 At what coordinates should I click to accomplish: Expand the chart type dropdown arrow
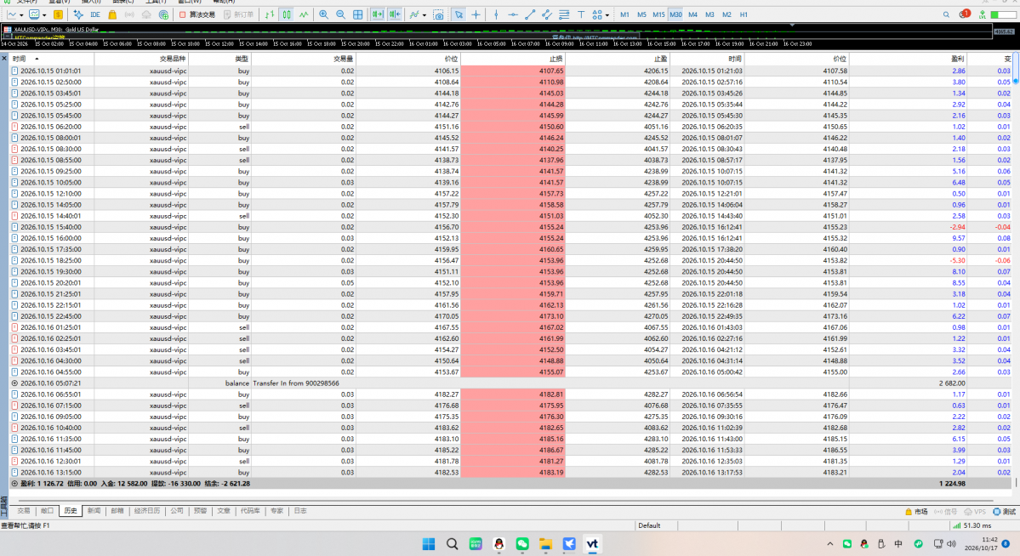pos(21,15)
